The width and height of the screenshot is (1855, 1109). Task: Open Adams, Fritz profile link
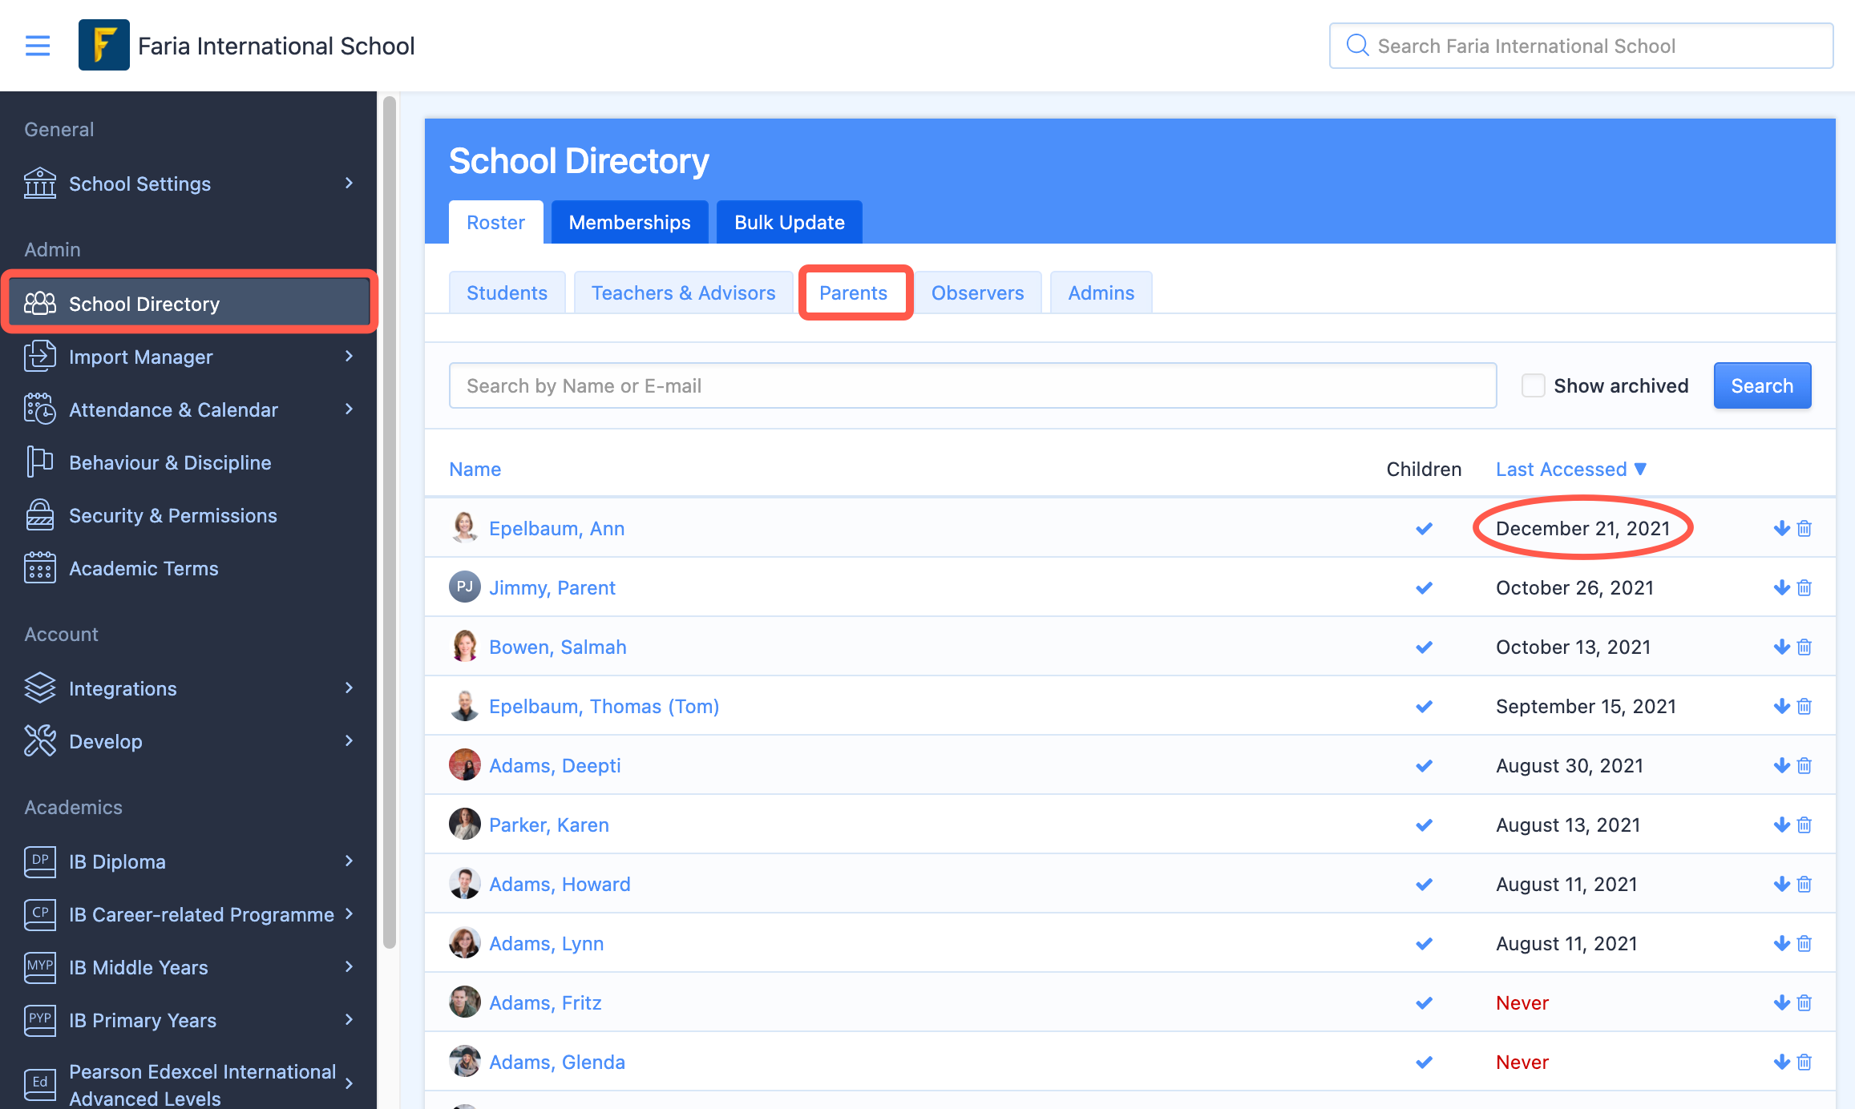[x=545, y=1002]
